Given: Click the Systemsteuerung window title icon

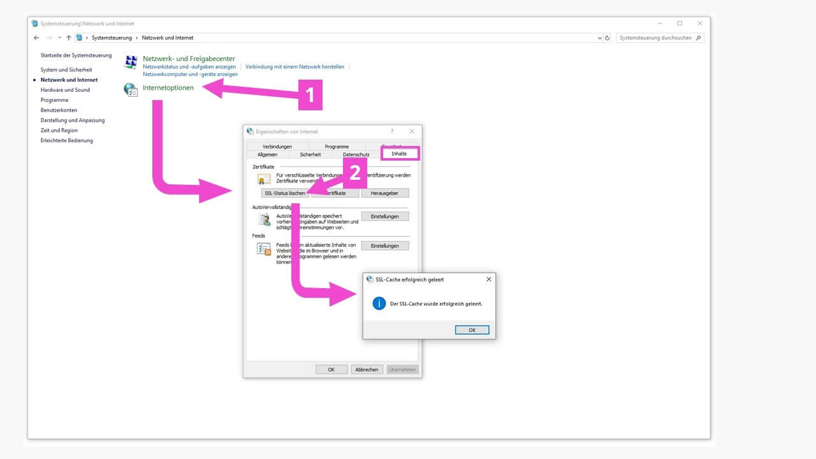Looking at the screenshot, I should coord(35,23).
